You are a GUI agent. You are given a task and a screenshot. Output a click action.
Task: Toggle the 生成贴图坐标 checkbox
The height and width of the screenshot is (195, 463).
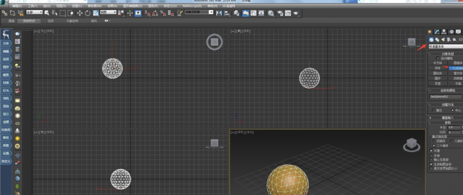point(431,164)
